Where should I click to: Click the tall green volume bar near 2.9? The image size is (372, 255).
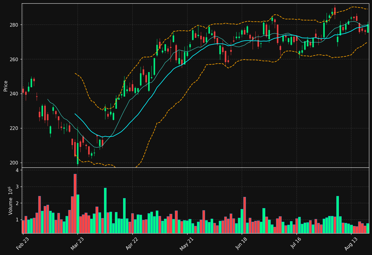tap(105, 210)
